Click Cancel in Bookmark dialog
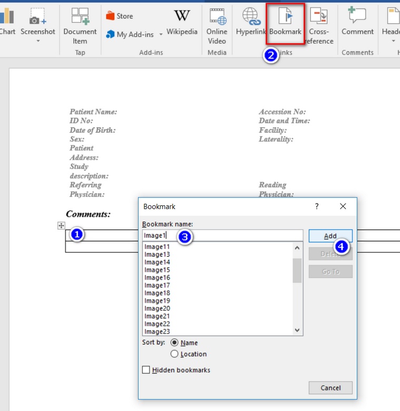The width and height of the screenshot is (400, 411). 330,388
